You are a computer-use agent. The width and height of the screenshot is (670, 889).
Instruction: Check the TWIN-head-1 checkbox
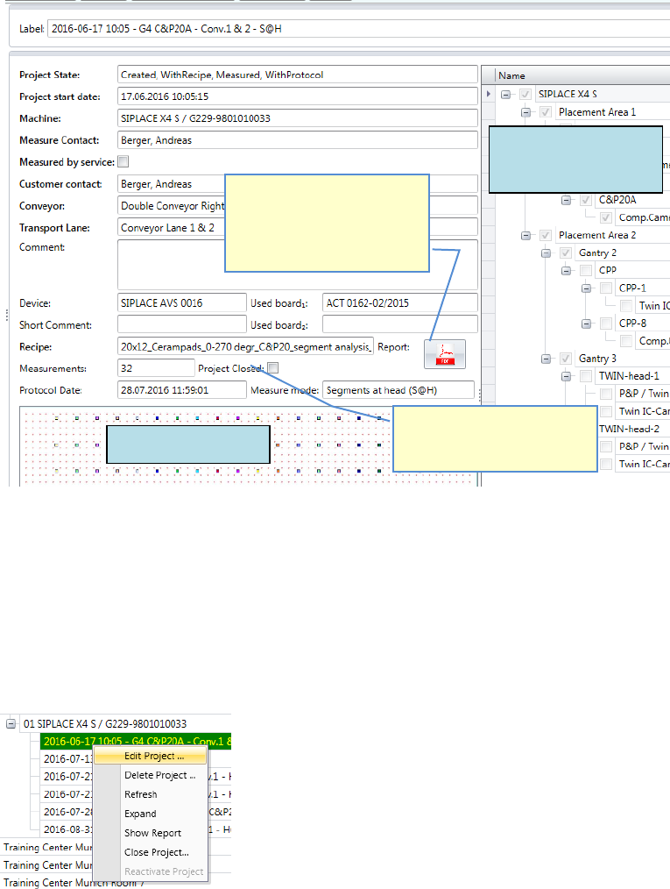pyautogui.click(x=586, y=376)
